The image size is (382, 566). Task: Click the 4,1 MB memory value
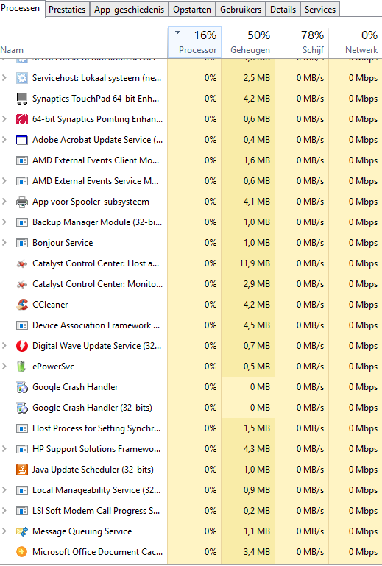coord(257,202)
